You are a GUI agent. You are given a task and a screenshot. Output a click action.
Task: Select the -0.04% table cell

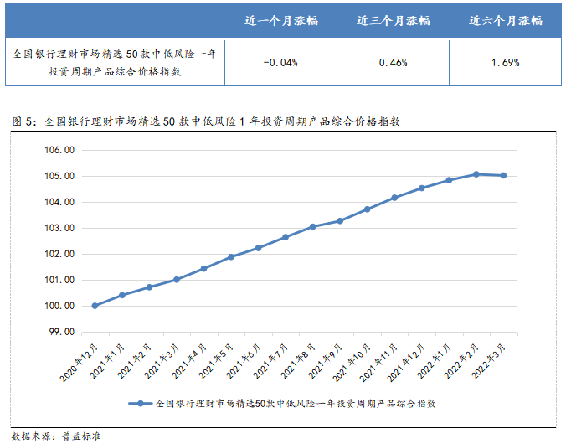(x=281, y=62)
